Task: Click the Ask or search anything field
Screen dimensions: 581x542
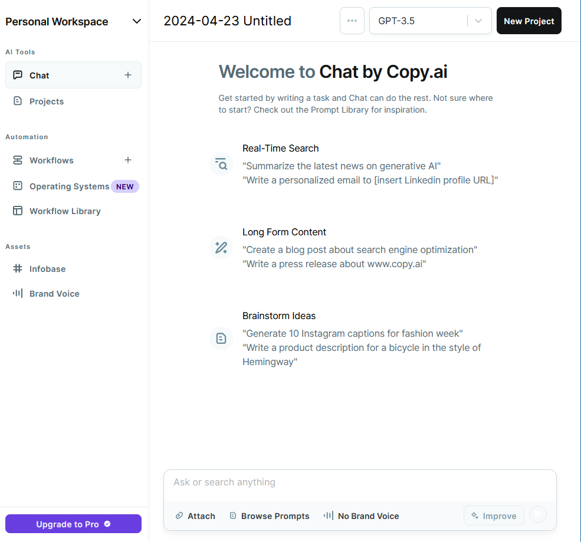Action: click(x=360, y=482)
